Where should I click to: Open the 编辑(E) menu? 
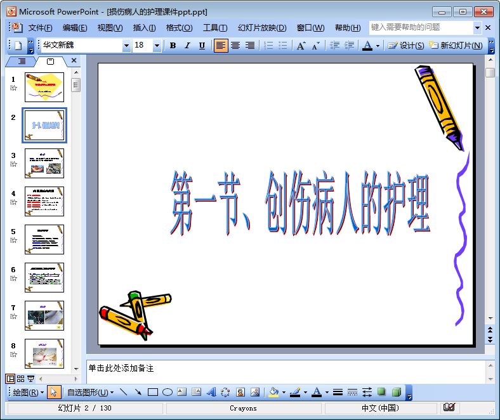[x=75, y=28]
